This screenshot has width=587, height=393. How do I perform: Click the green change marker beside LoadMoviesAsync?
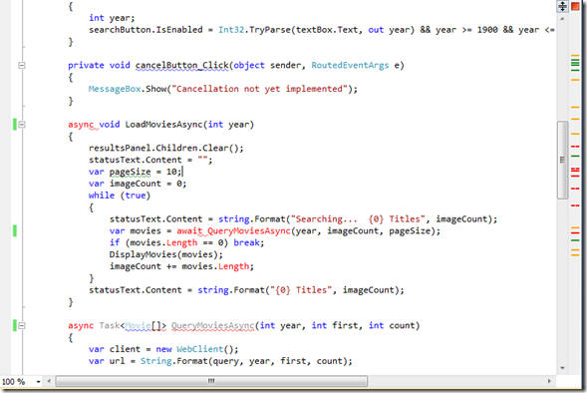(x=15, y=125)
